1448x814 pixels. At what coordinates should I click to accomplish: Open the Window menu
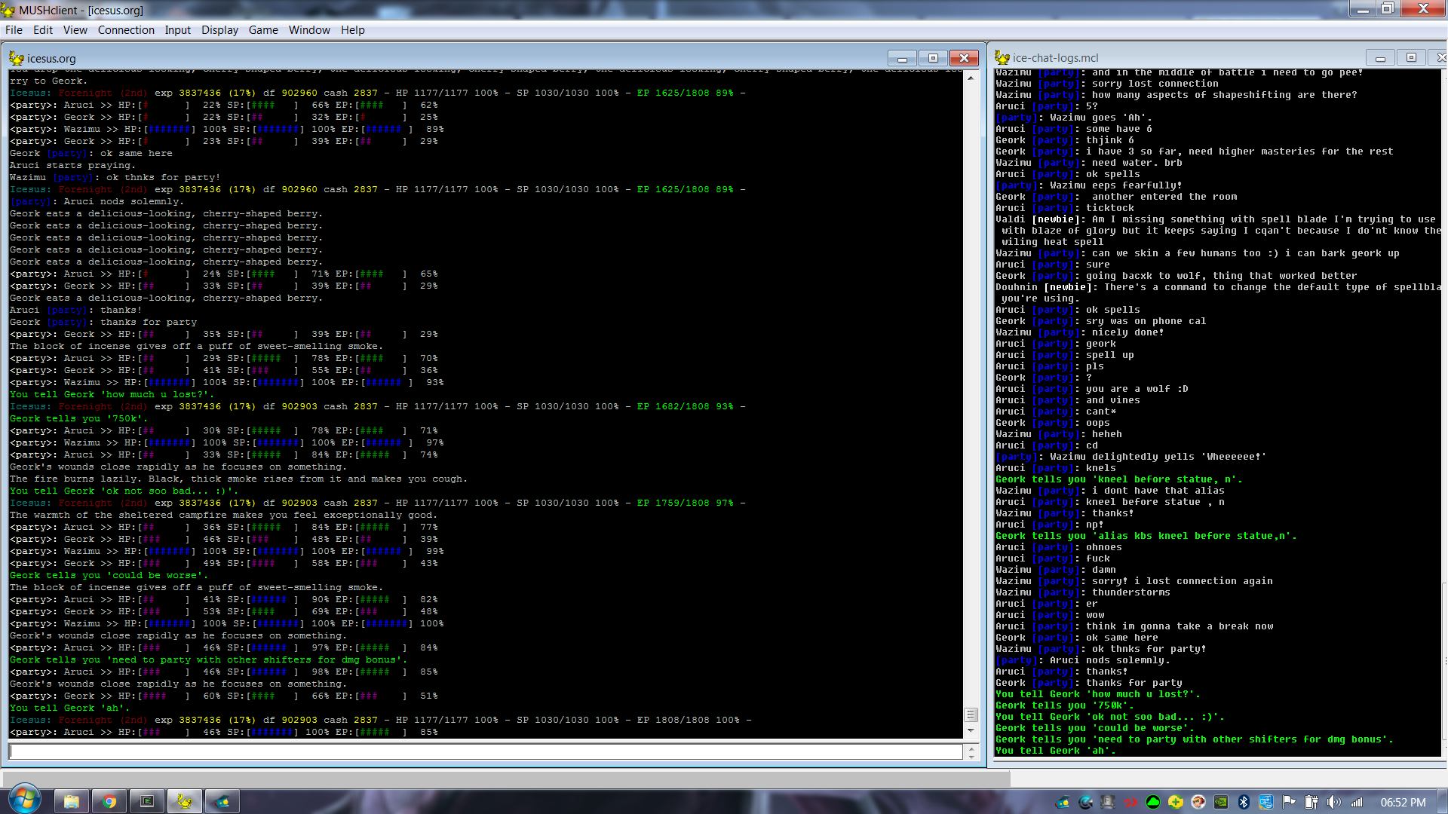click(309, 30)
